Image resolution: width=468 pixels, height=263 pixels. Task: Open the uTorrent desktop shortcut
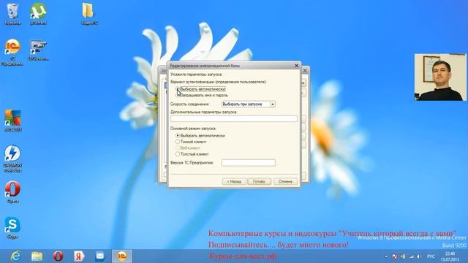pos(38,14)
